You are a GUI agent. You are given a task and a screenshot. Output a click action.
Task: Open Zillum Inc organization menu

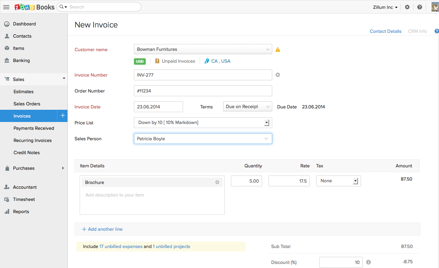(x=385, y=7)
